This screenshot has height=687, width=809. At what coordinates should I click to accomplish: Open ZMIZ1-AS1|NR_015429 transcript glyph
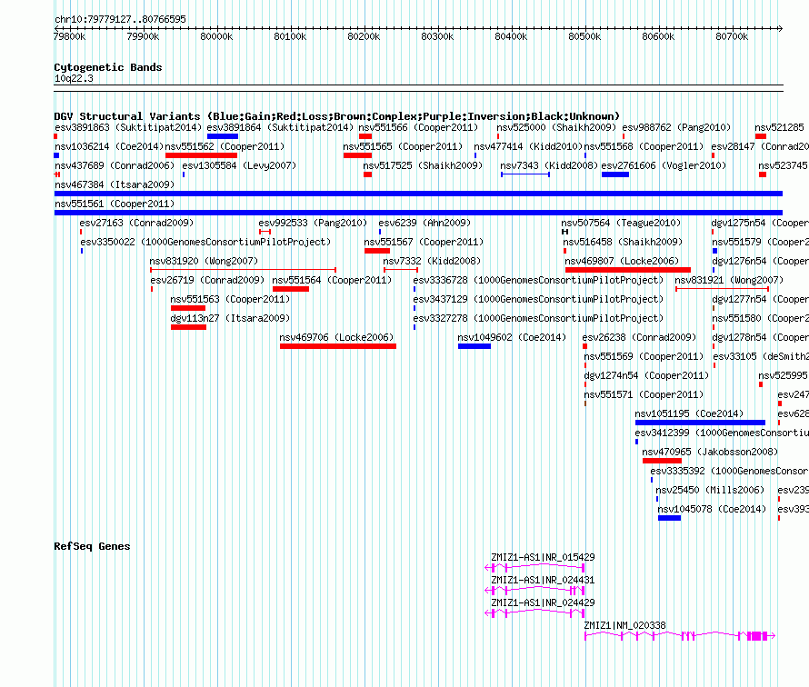click(534, 568)
